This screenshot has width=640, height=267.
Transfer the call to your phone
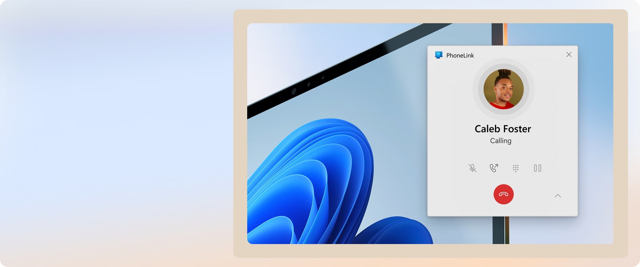tap(494, 168)
